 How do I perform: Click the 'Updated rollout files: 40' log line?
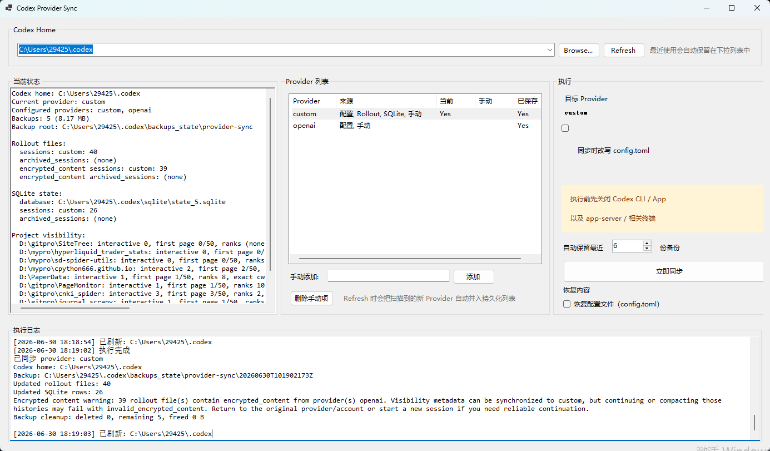62,384
